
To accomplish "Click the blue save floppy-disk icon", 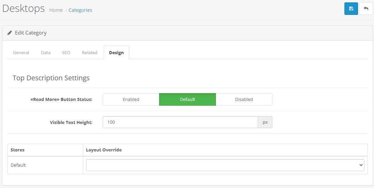I will (x=351, y=9).
